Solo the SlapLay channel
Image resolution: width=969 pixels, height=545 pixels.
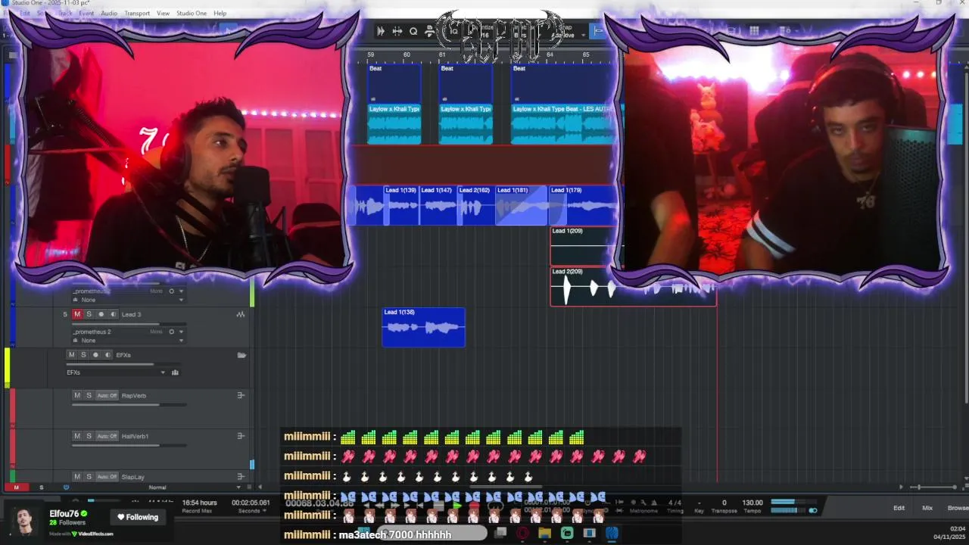tap(89, 477)
